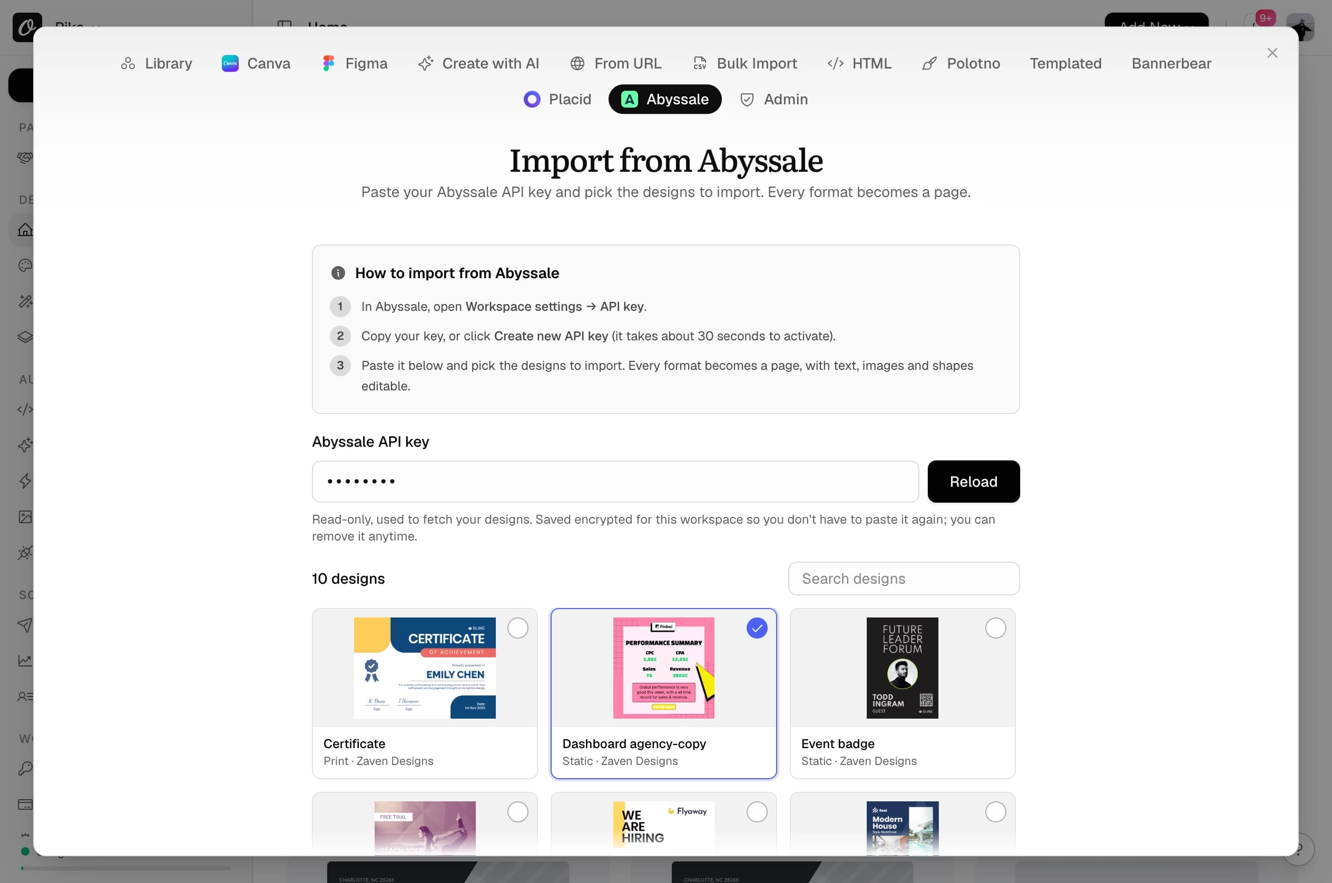Open the paper plane icon in sidebar
Viewport: 1332px width, 883px height.
25,625
